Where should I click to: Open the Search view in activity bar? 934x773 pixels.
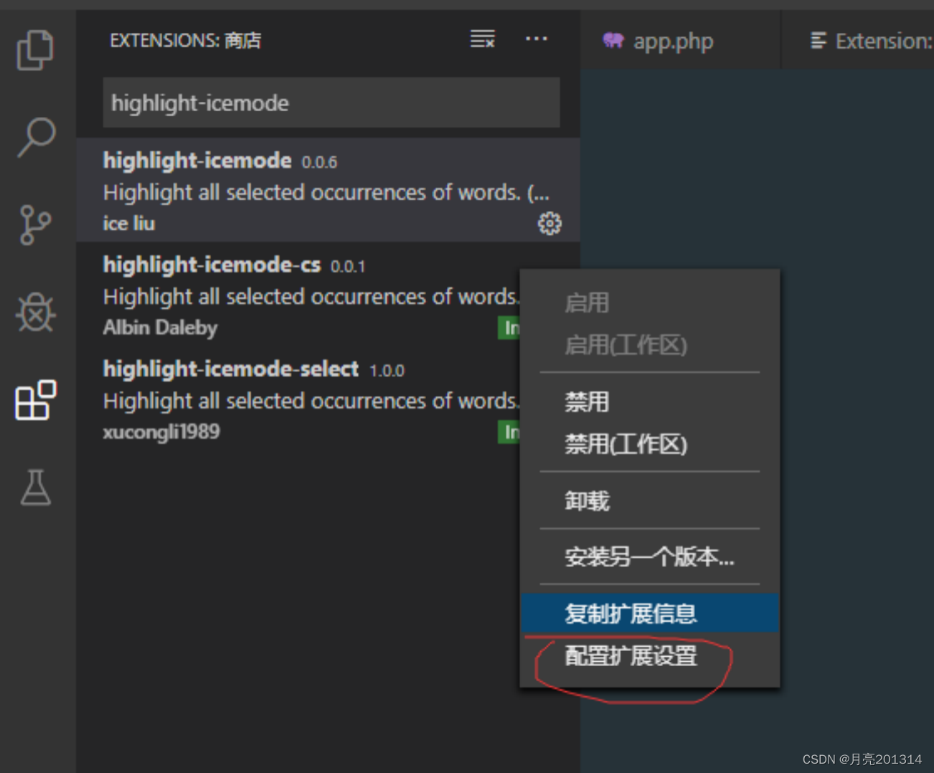click(36, 137)
